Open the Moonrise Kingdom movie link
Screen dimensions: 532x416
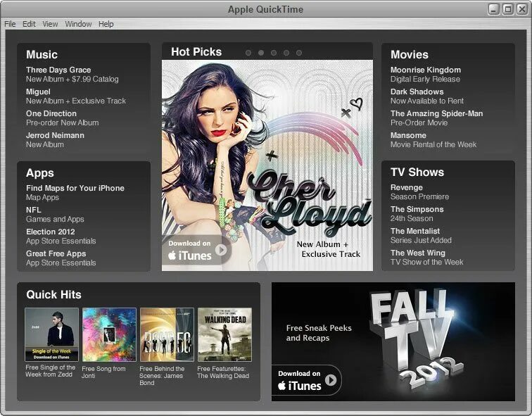426,75
